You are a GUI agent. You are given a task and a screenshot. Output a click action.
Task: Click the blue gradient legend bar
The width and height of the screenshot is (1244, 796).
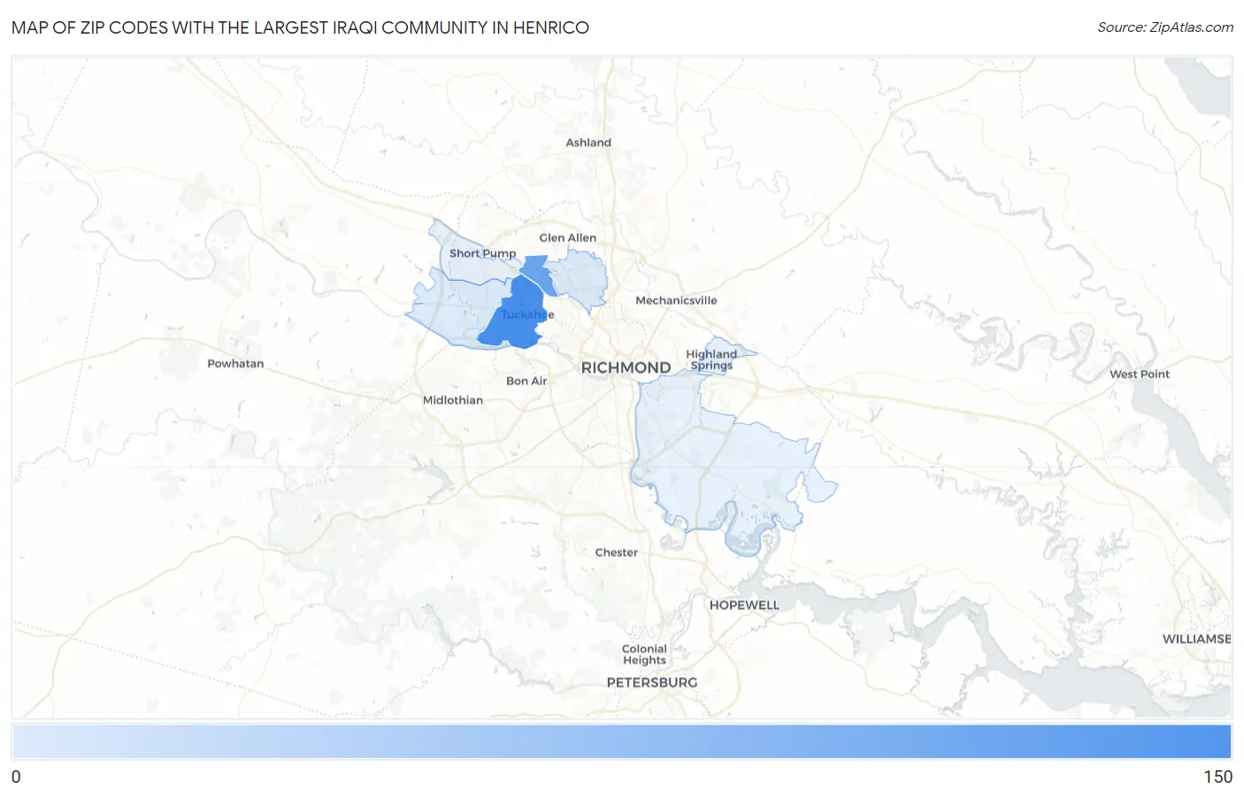click(621, 741)
